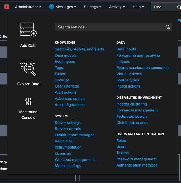Open Data models settings
This screenshot has width=181, height=183.
coord(66,55)
